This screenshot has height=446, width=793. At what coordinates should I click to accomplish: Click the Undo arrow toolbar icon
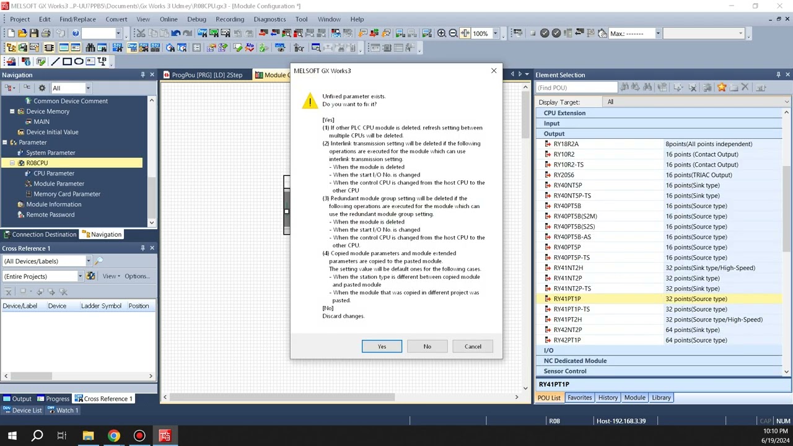[x=176, y=33]
